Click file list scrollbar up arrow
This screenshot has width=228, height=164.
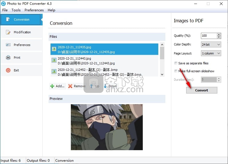coord(162,45)
